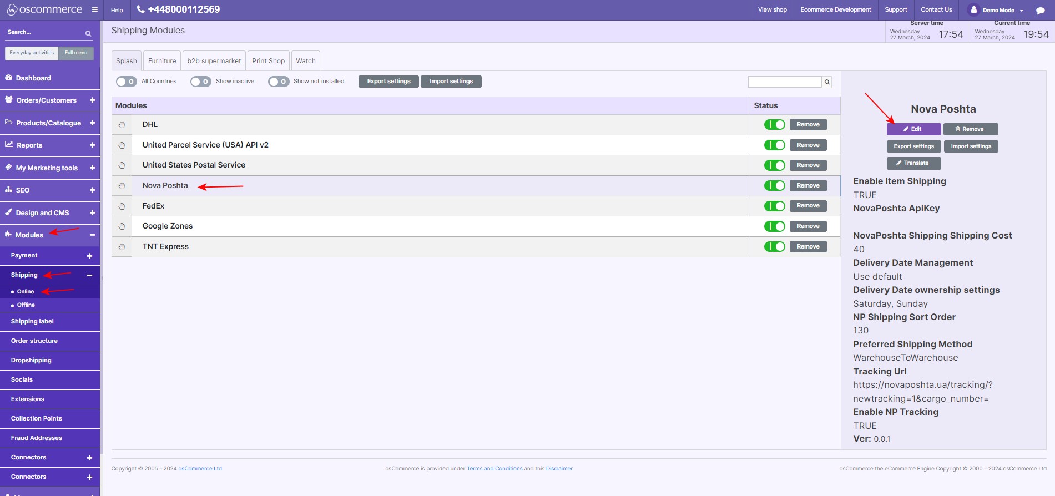Viewport: 1055px width, 496px height.
Task: Toggle the Show inactive switch
Action: coord(200,82)
